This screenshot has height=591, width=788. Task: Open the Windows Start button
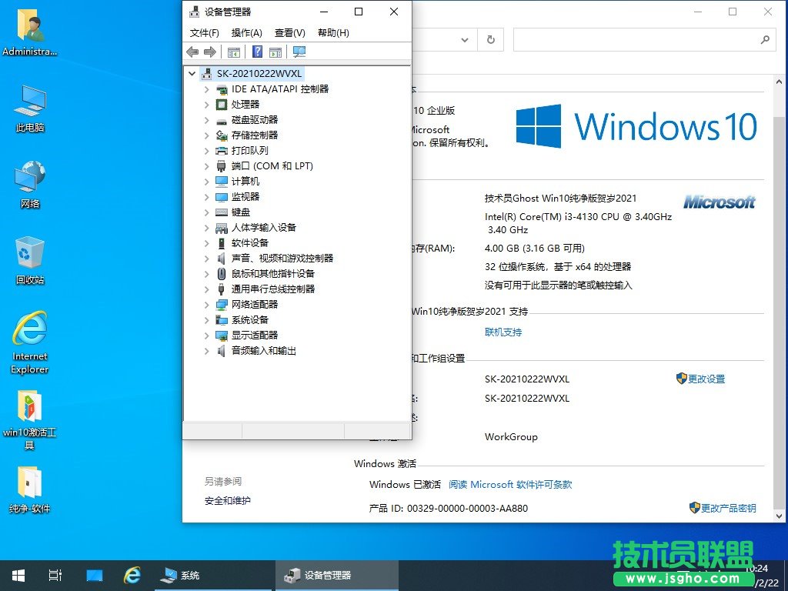click(18, 575)
